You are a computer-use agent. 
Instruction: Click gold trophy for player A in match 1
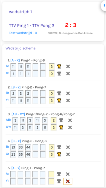(59, 66)
